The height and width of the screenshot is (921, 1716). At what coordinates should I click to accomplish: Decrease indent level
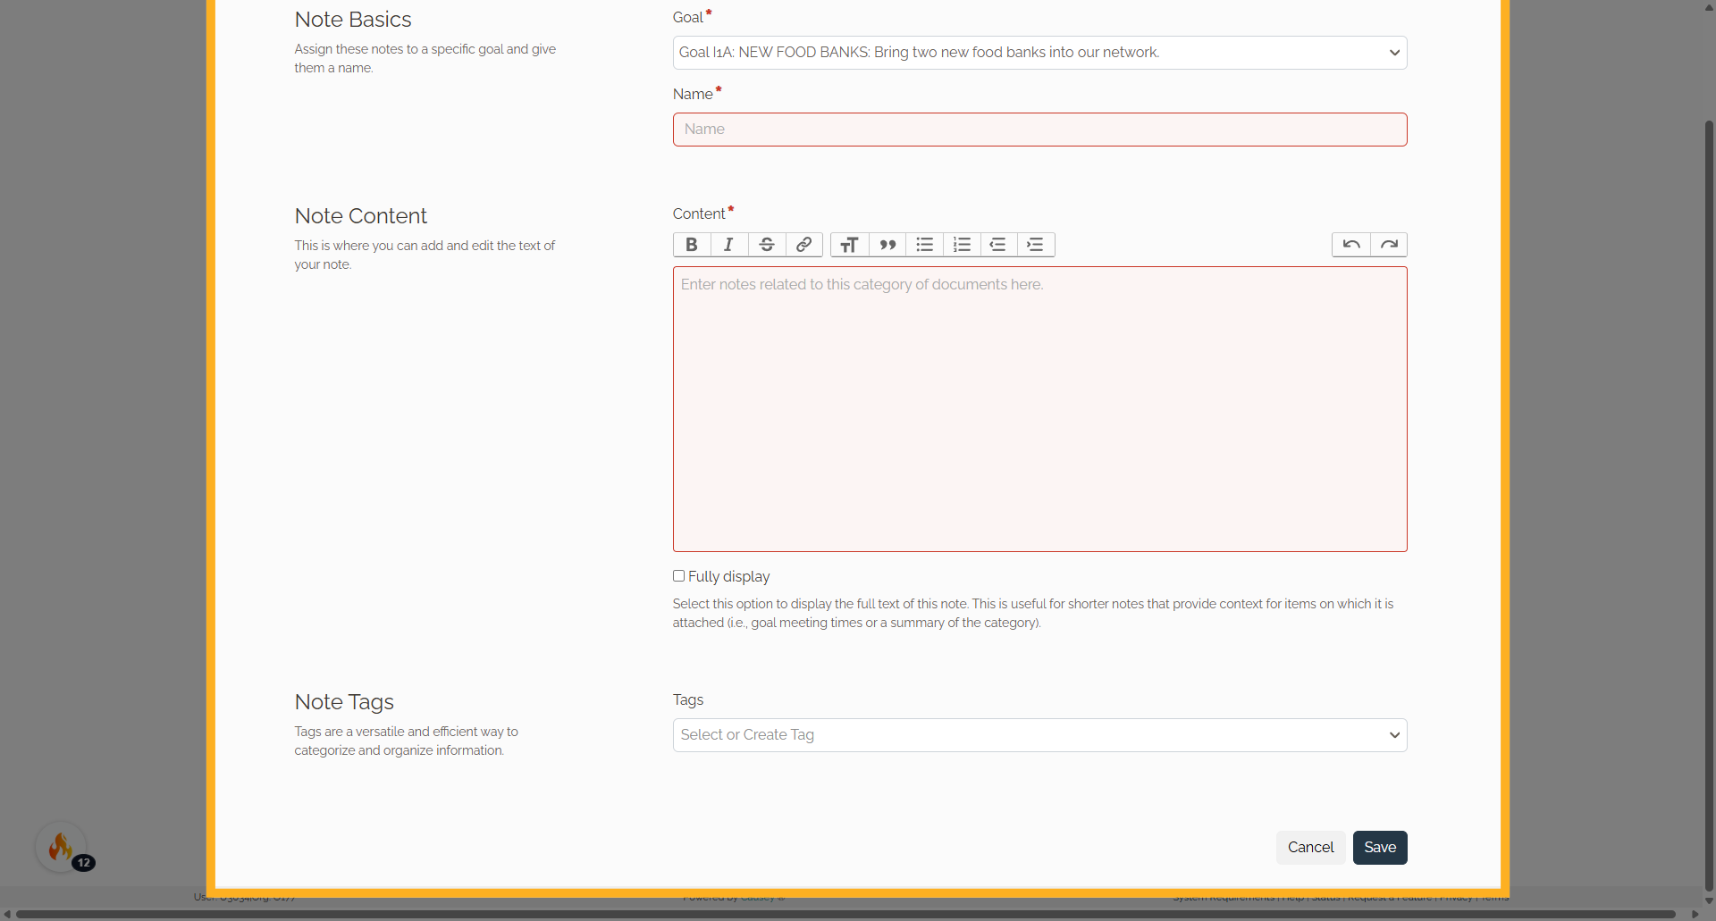click(x=999, y=245)
